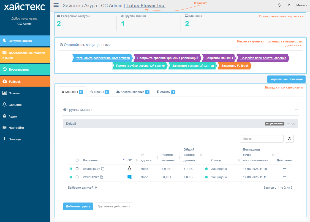
Task: Click the refresh icon beside search field
Action: tap(289, 139)
